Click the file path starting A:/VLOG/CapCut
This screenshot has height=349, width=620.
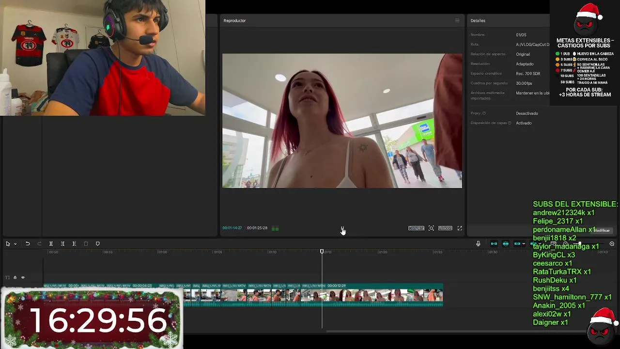(x=533, y=45)
